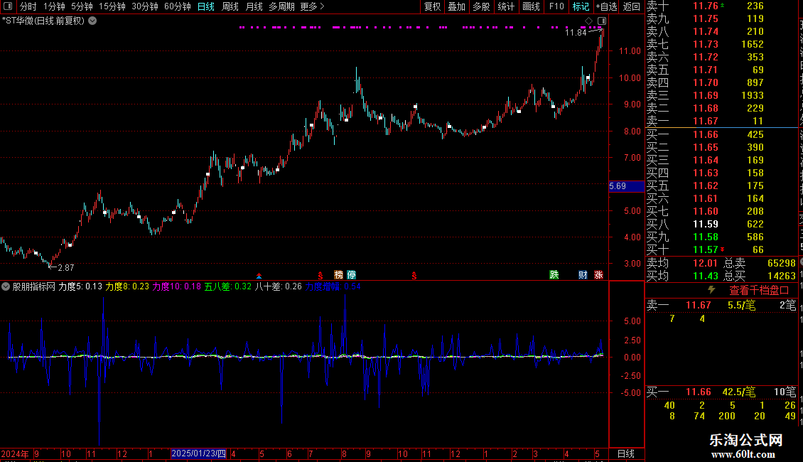This screenshot has height=462, width=803.
Task: Select the 2025/01/23/四 date marker
Action: point(199,453)
